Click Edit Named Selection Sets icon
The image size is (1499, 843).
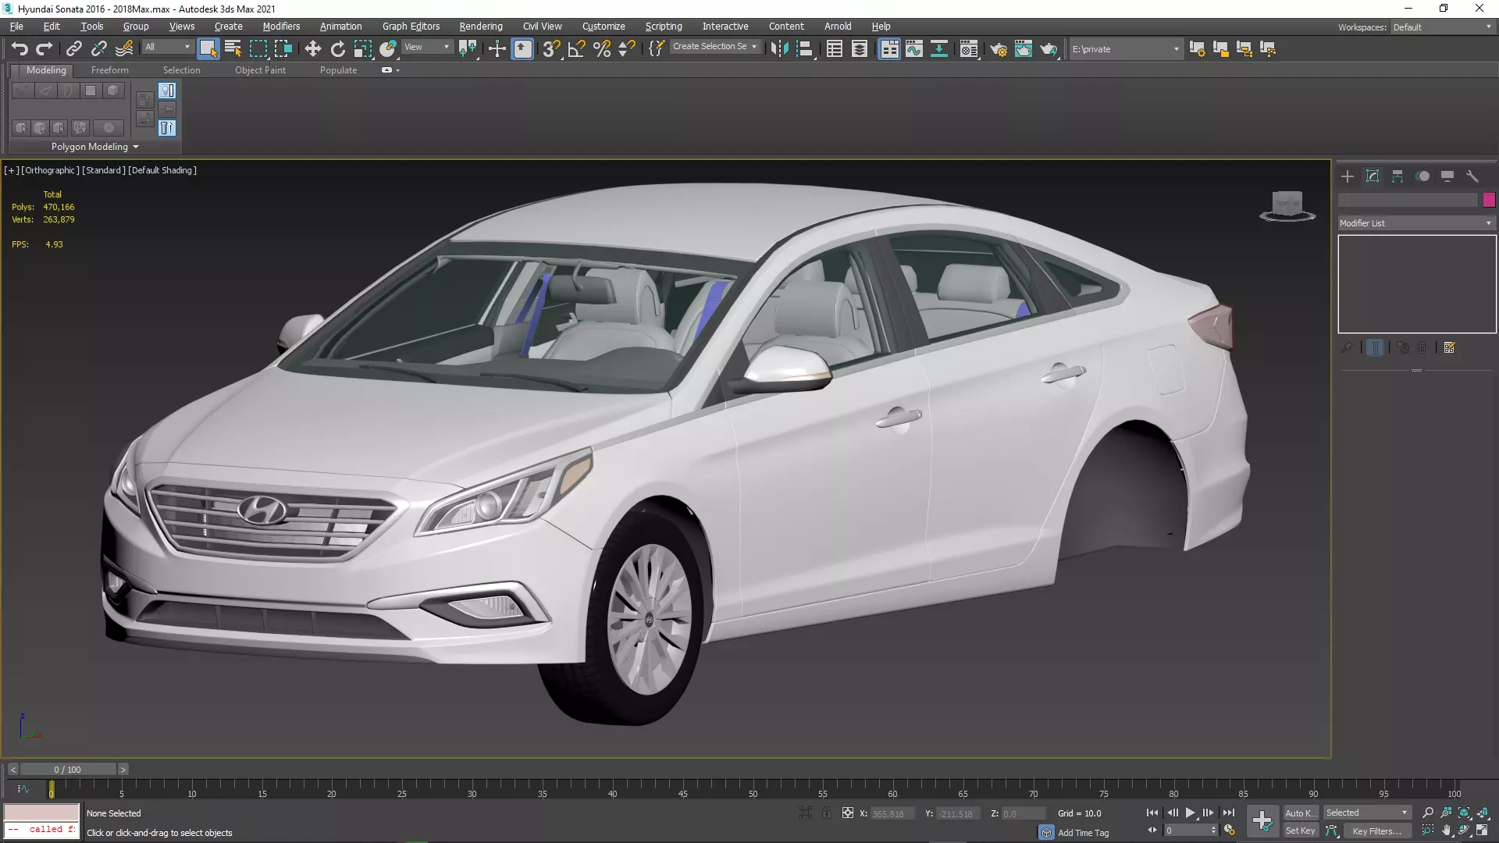[x=656, y=48]
